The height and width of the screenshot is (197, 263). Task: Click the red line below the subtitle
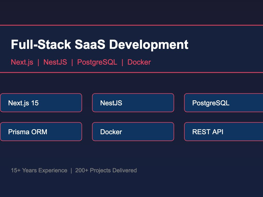[x=131, y=72]
